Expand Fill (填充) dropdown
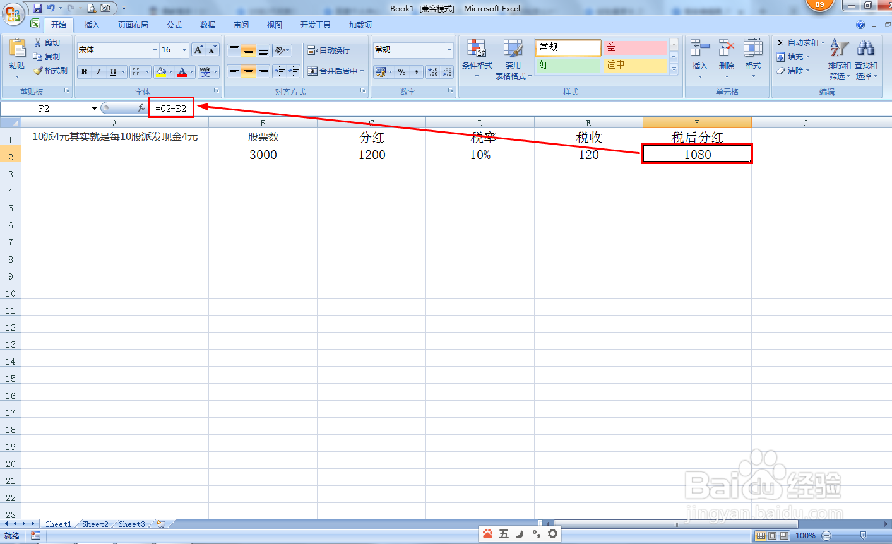 click(x=807, y=57)
